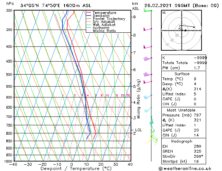Click the wind barb at 400 hPa
222x171 pixels.
click(x=148, y=47)
